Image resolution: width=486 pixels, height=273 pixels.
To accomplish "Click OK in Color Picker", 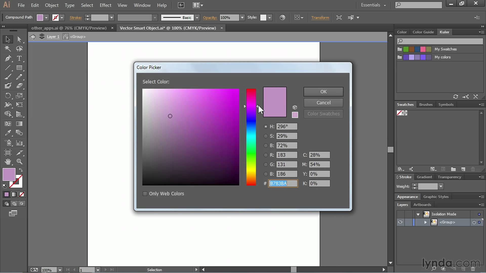I will [x=323, y=92].
